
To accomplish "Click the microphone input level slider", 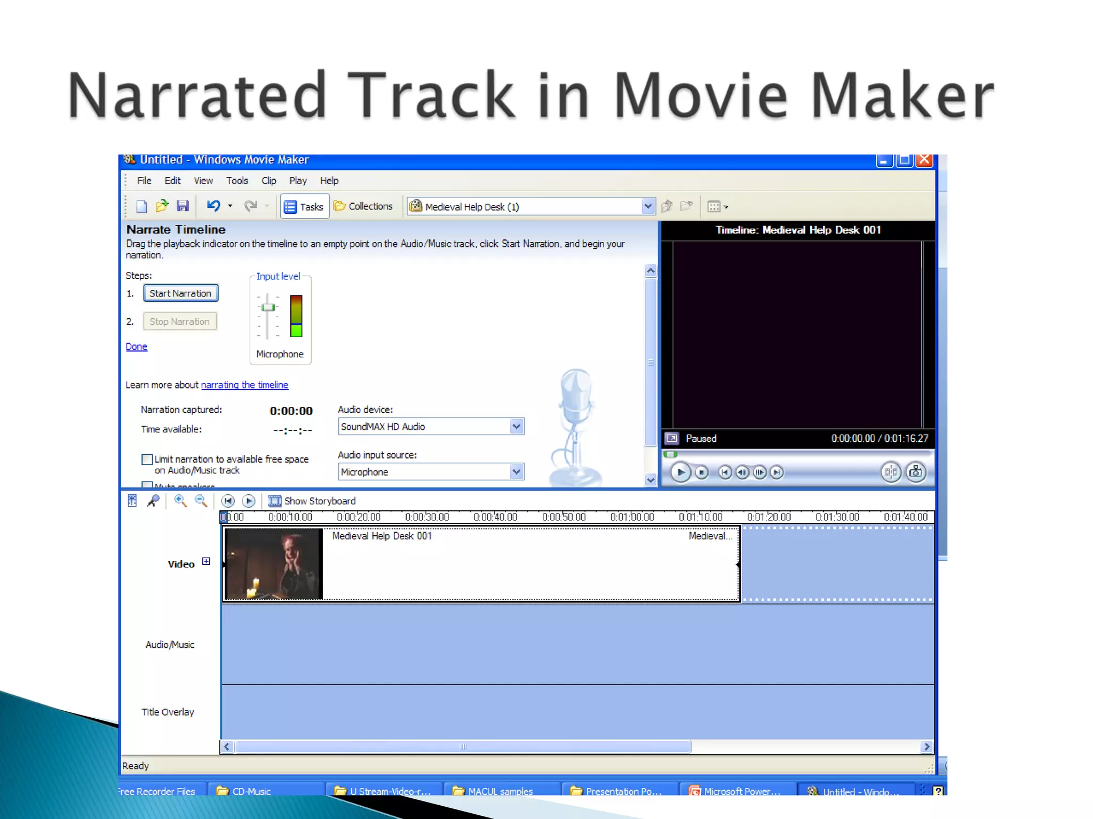I will (268, 308).
